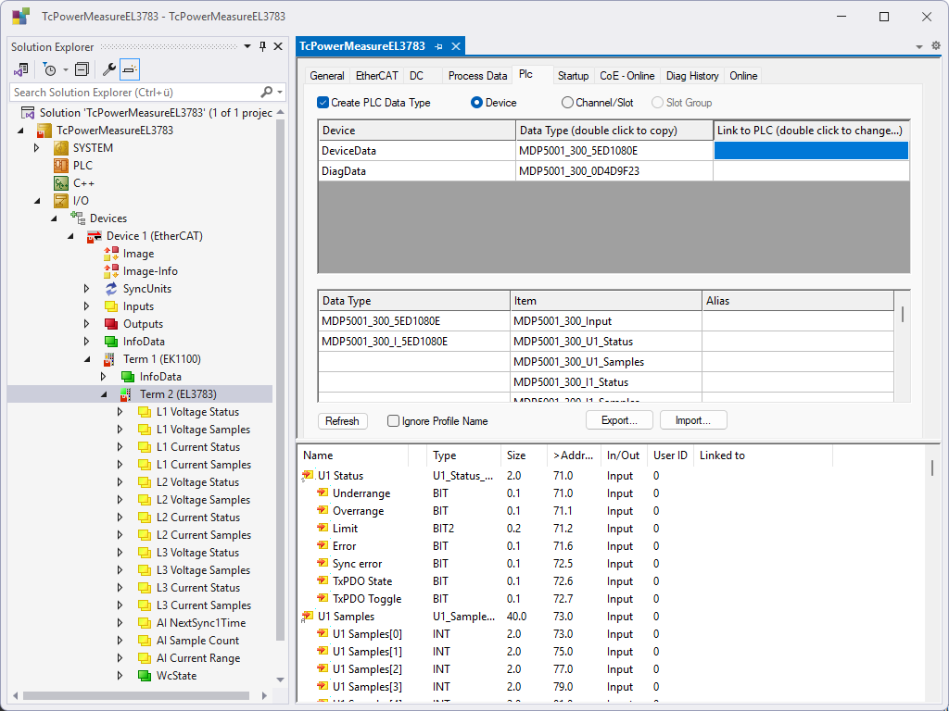Select the DiagData device row
The height and width of the screenshot is (711, 949).
614,171
